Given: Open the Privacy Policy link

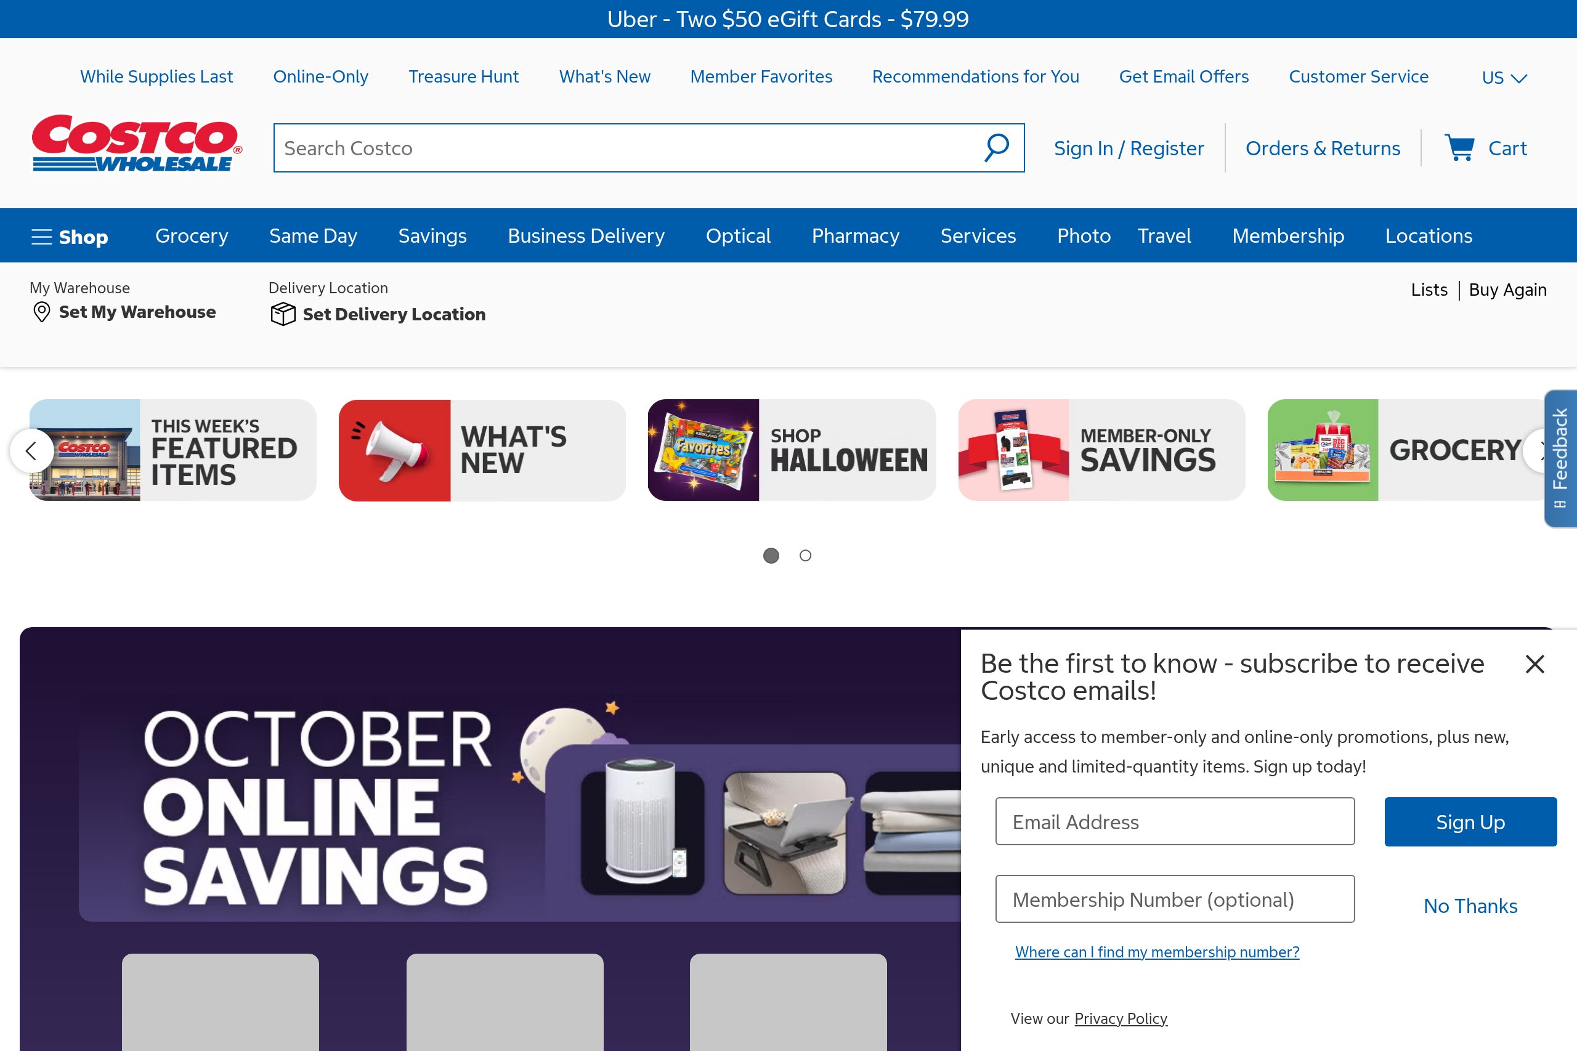Looking at the screenshot, I should tap(1121, 1019).
